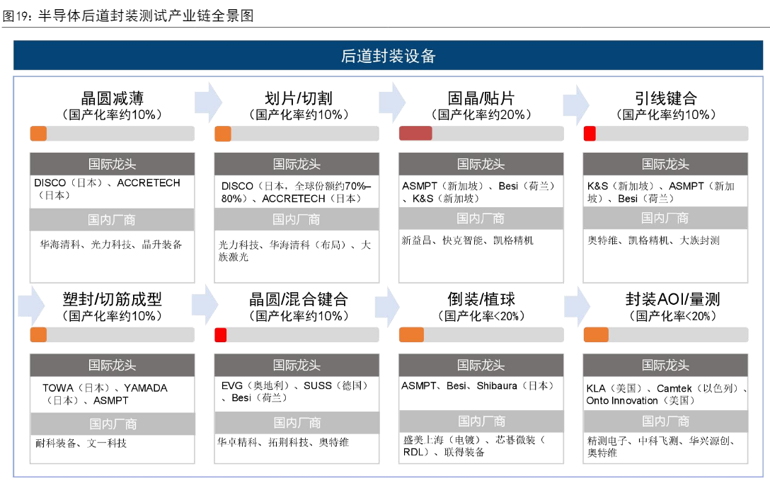Click the orange progress bar under 封装AOI/量测
Image resolution: width=770 pixels, height=483 pixels.
click(x=596, y=334)
